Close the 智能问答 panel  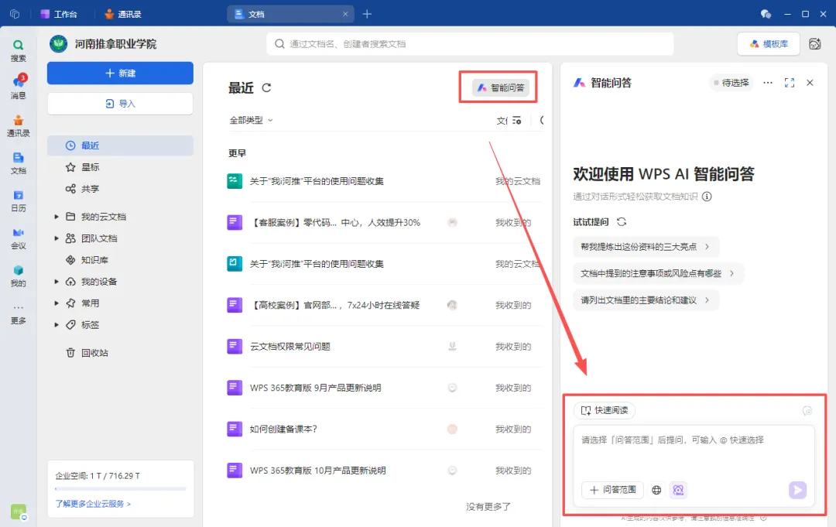click(x=810, y=83)
